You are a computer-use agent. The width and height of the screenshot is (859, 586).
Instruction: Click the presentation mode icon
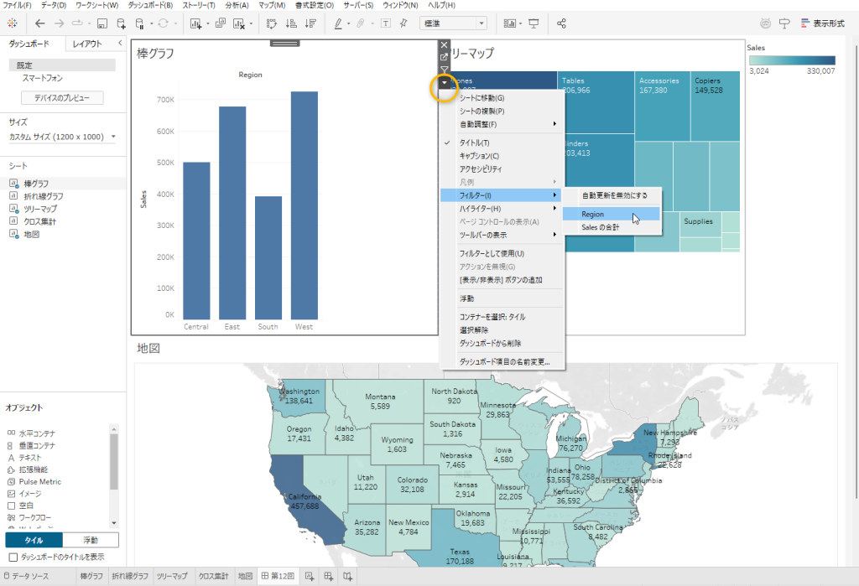534,23
